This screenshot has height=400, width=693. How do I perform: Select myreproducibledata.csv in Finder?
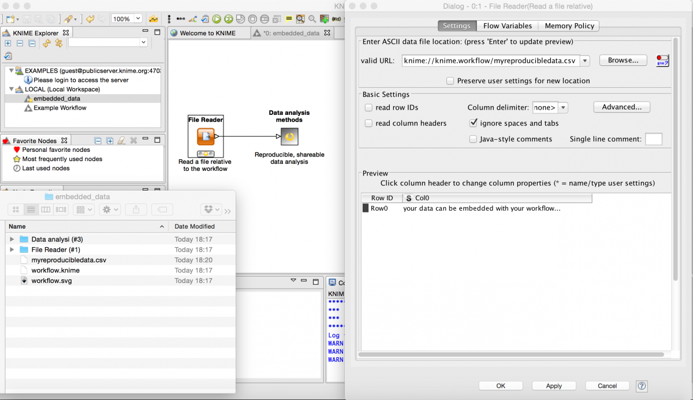point(69,260)
